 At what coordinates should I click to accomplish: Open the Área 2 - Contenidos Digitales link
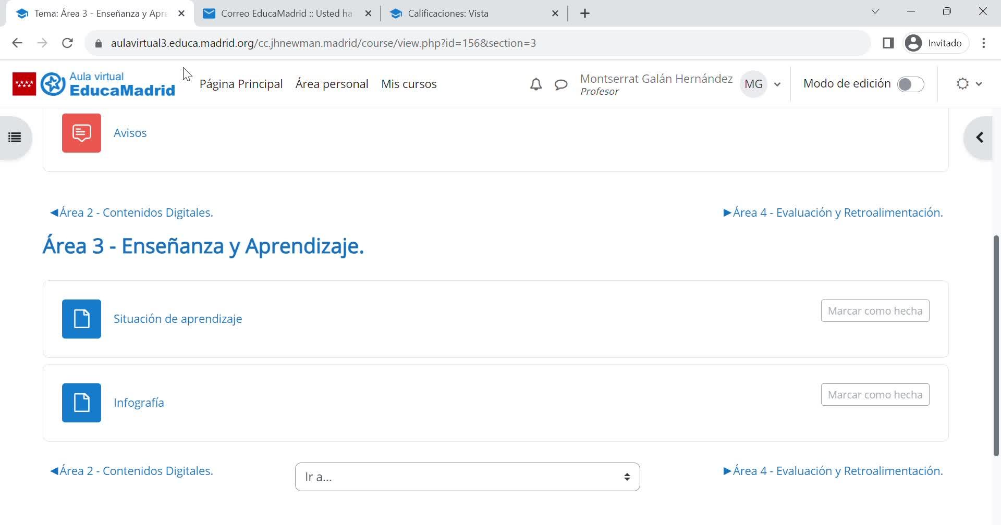[x=131, y=213]
